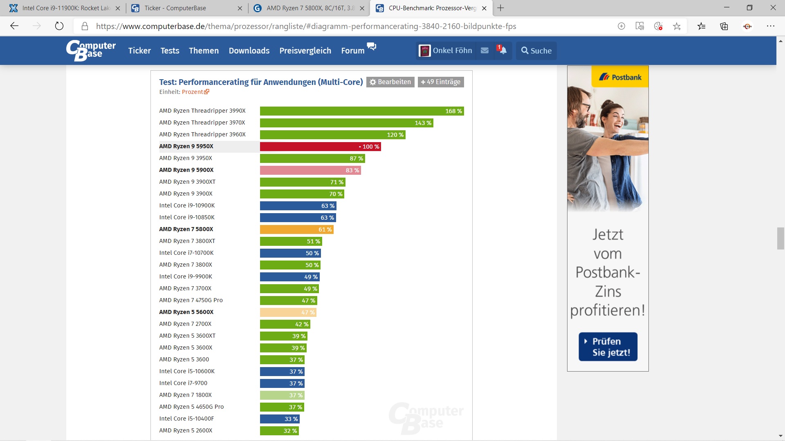Image resolution: width=785 pixels, height=441 pixels.
Task: Open the browser Favorites list icon
Action: 702,27
